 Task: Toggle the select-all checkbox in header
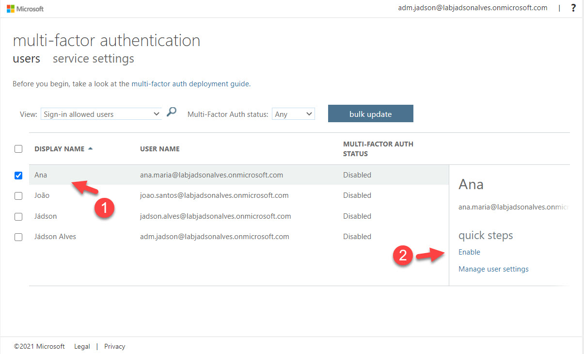click(18, 149)
